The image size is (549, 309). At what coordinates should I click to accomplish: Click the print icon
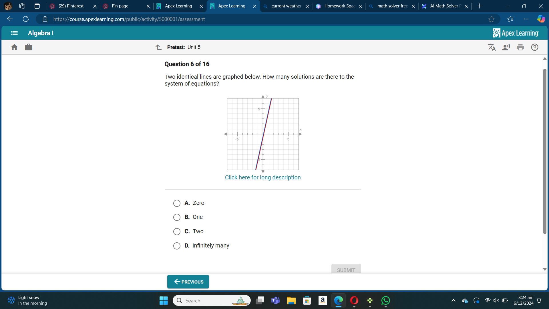520,47
